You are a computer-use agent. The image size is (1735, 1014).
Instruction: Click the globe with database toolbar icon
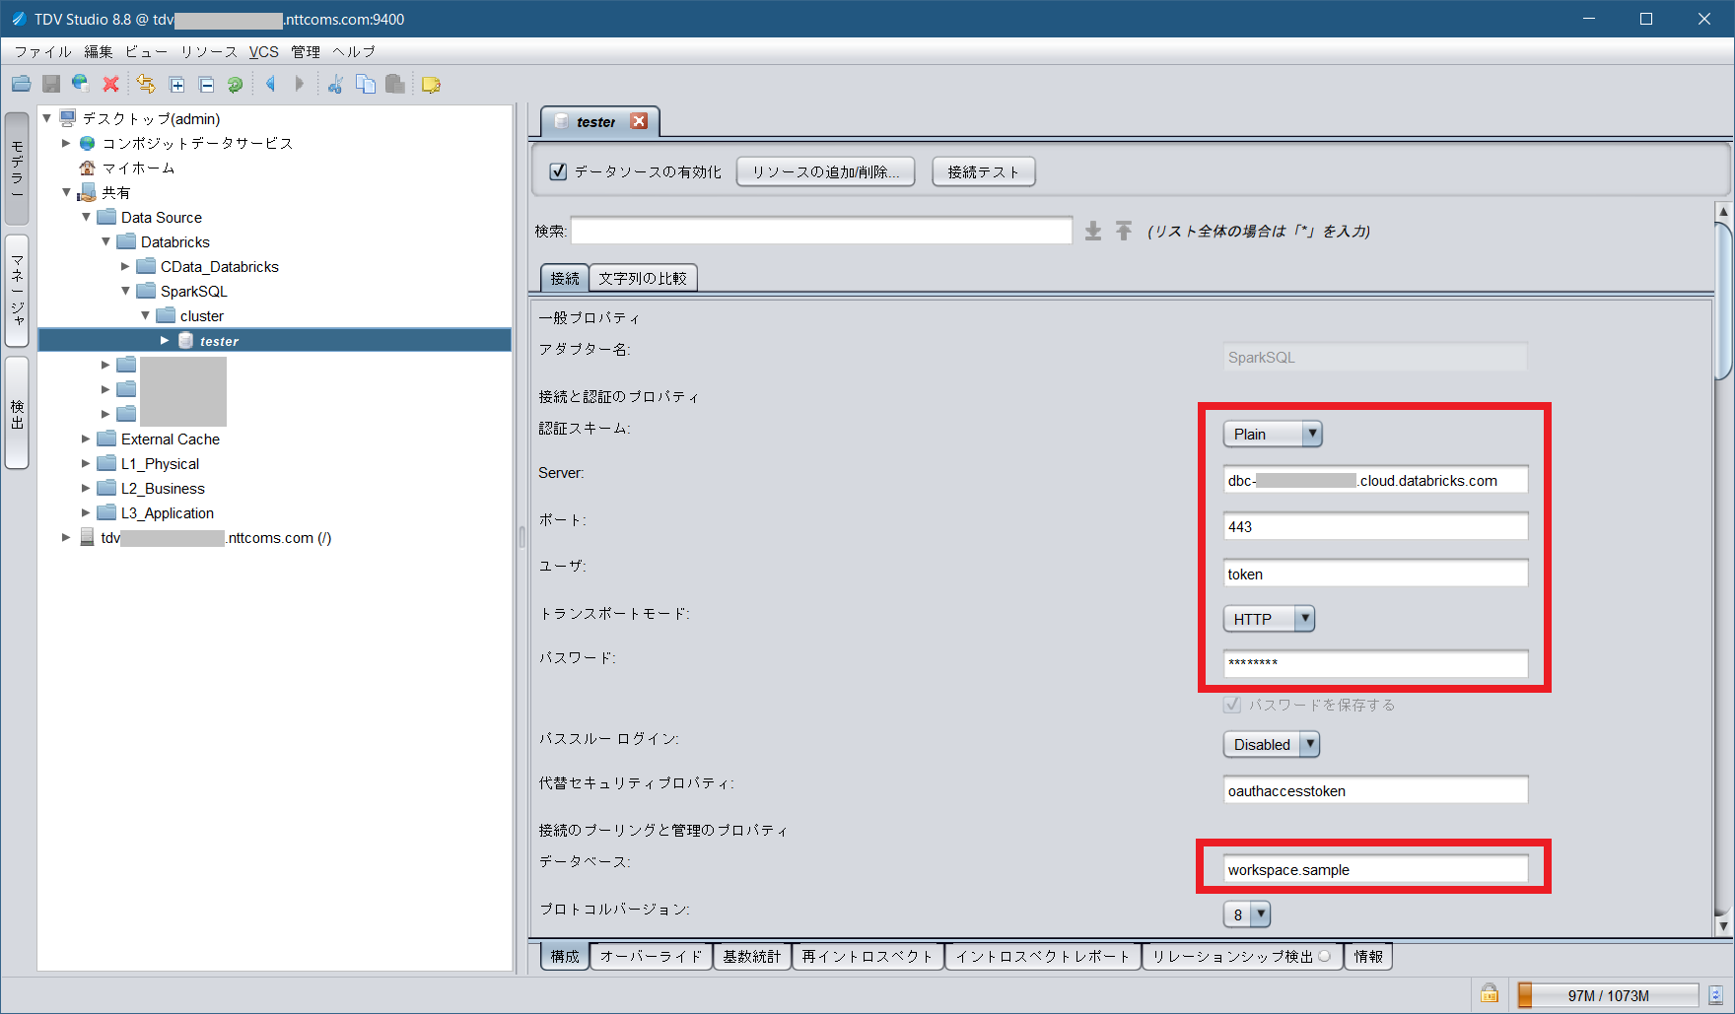coord(80,85)
